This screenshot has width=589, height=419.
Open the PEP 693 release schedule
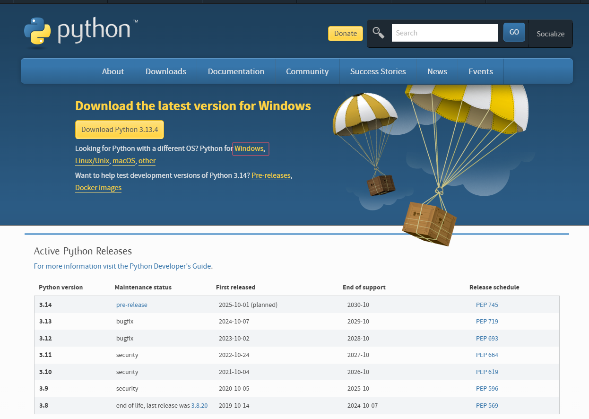pos(487,339)
